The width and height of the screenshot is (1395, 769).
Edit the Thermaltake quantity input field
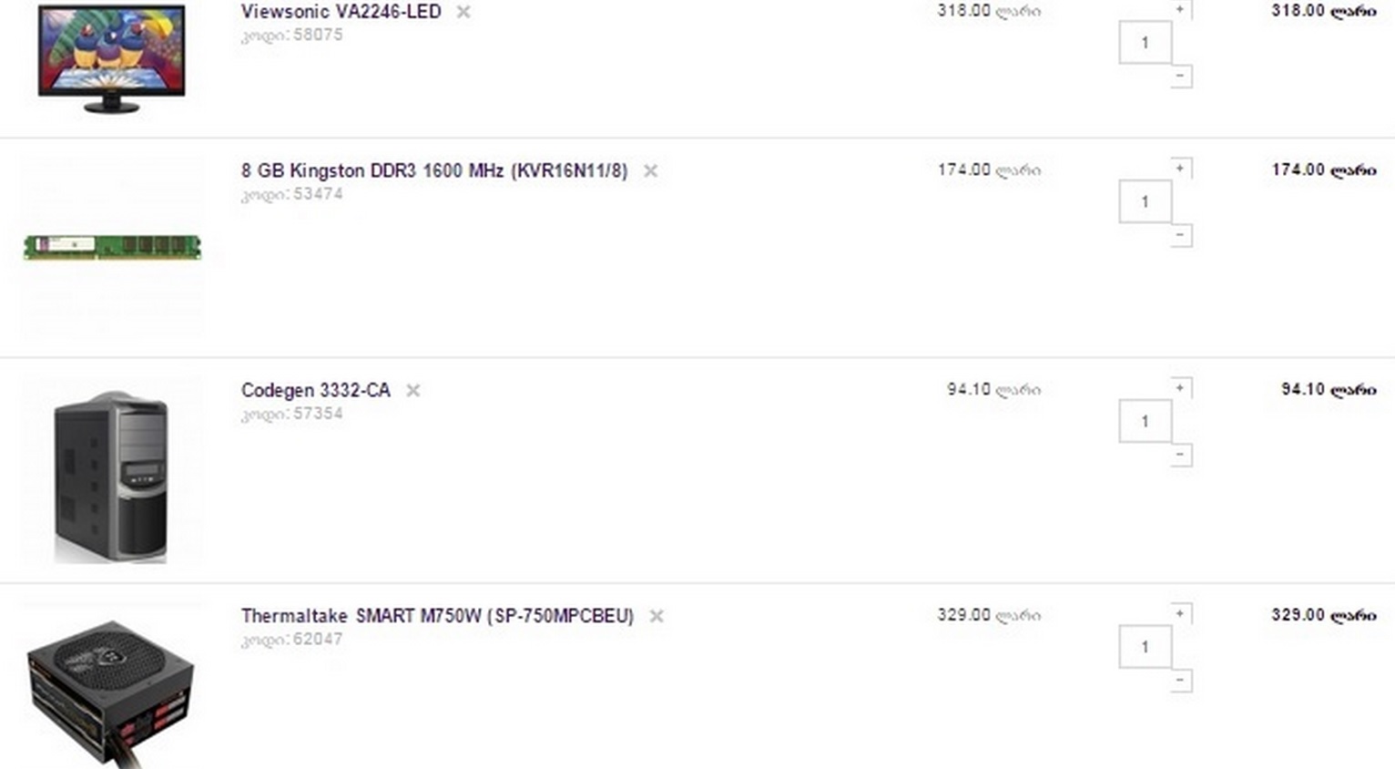pos(1146,648)
